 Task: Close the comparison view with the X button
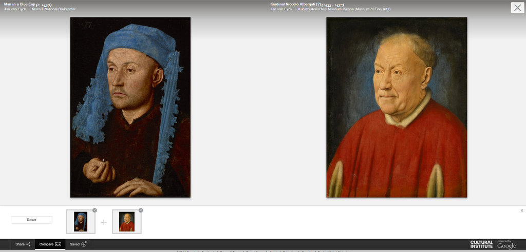click(517, 8)
